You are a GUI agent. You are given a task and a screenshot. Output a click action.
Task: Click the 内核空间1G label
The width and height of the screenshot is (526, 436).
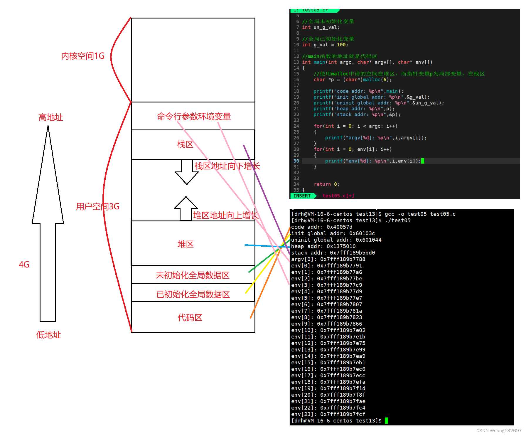[x=83, y=56]
